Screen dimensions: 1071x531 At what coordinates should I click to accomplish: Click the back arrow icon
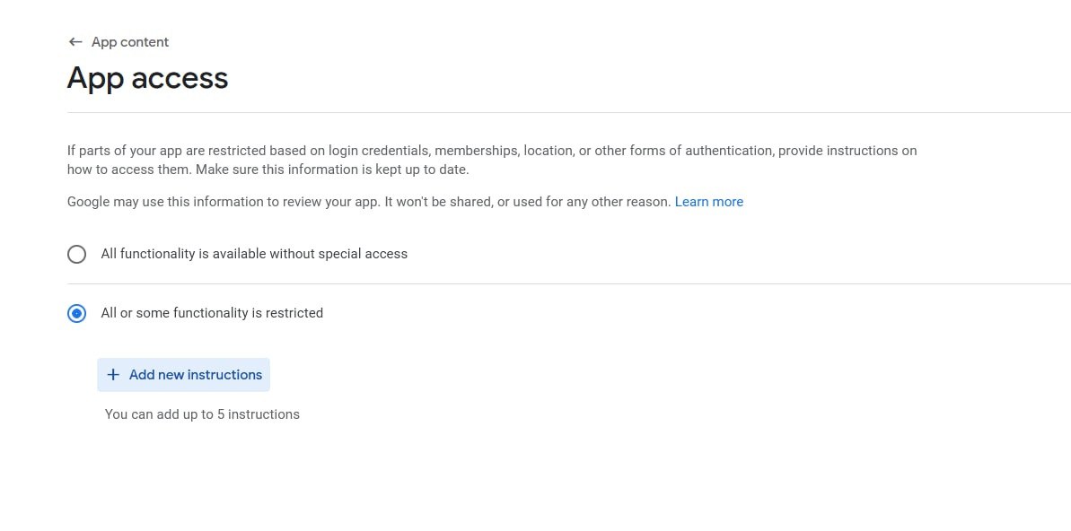(x=75, y=42)
